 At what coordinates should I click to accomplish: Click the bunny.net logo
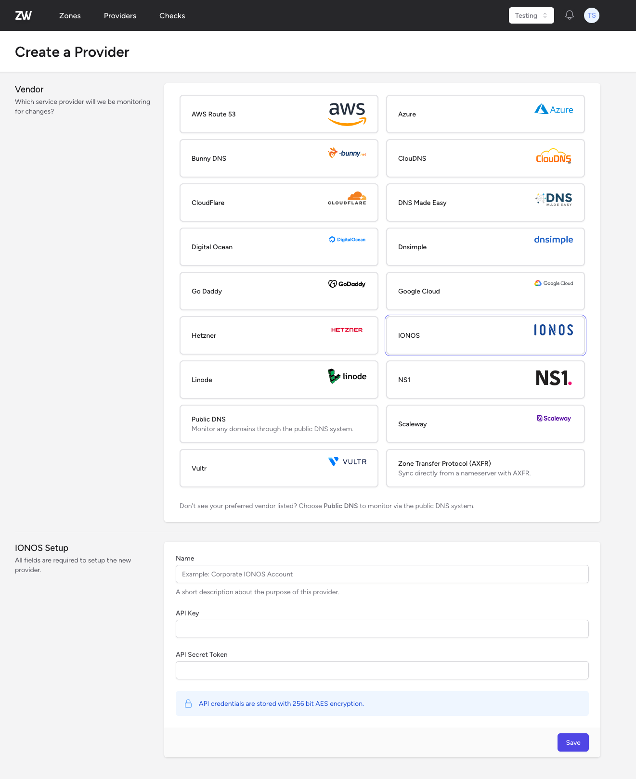[x=347, y=153]
